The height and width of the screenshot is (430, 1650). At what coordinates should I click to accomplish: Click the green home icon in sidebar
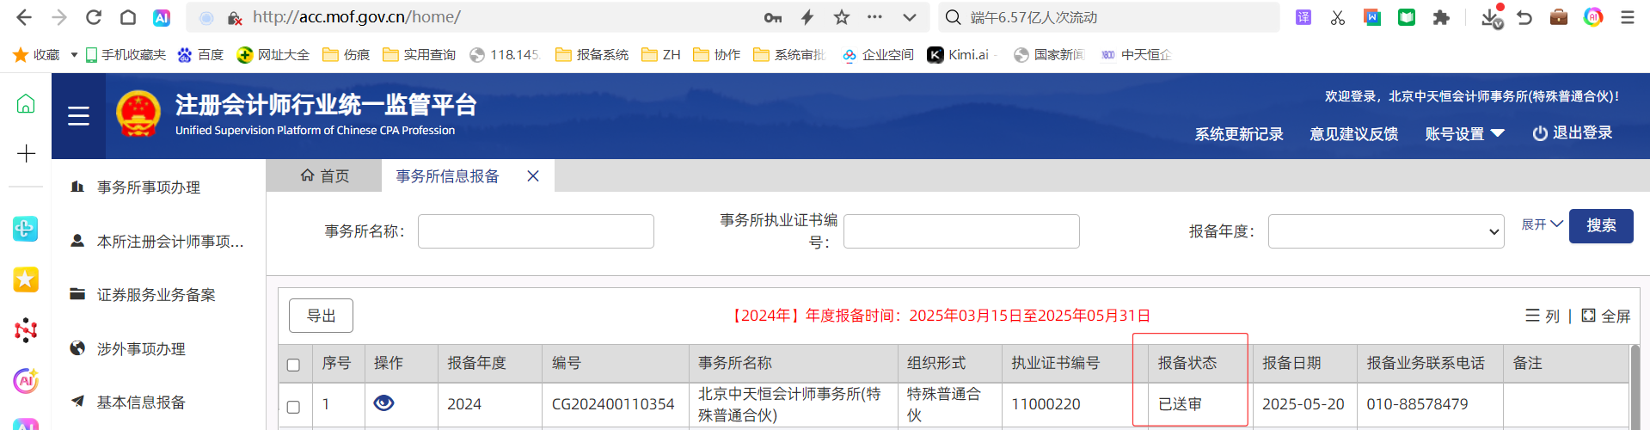26,104
